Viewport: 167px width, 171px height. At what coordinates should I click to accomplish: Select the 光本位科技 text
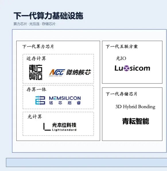64,125
